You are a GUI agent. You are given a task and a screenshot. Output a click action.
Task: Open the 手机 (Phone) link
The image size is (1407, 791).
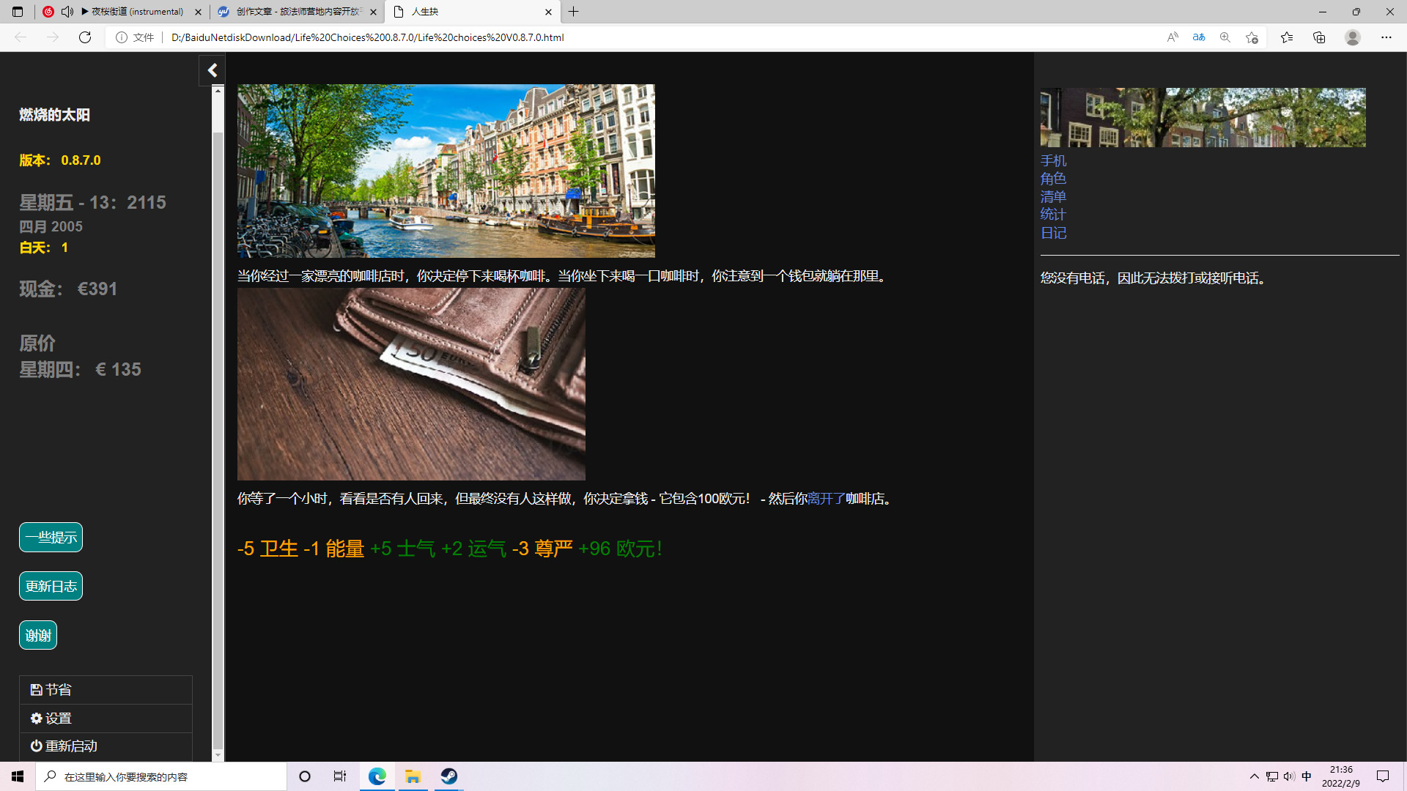tap(1053, 161)
